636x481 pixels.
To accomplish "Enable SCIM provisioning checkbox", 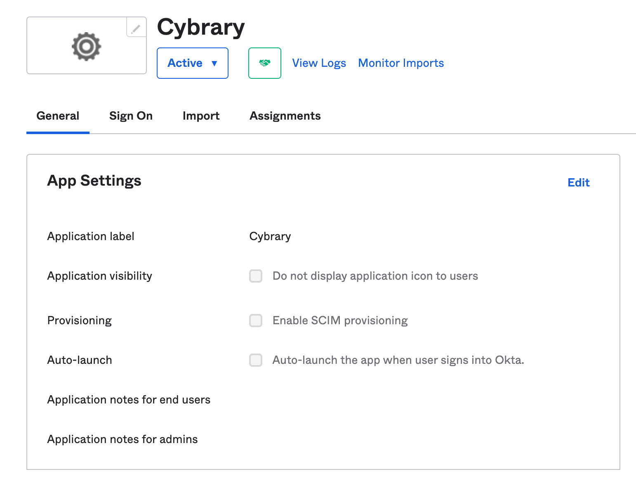I will point(256,321).
